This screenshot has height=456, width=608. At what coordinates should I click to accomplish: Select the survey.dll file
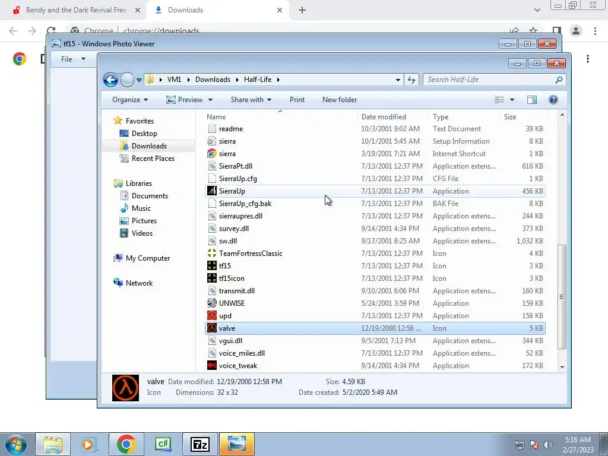(x=375, y=229)
